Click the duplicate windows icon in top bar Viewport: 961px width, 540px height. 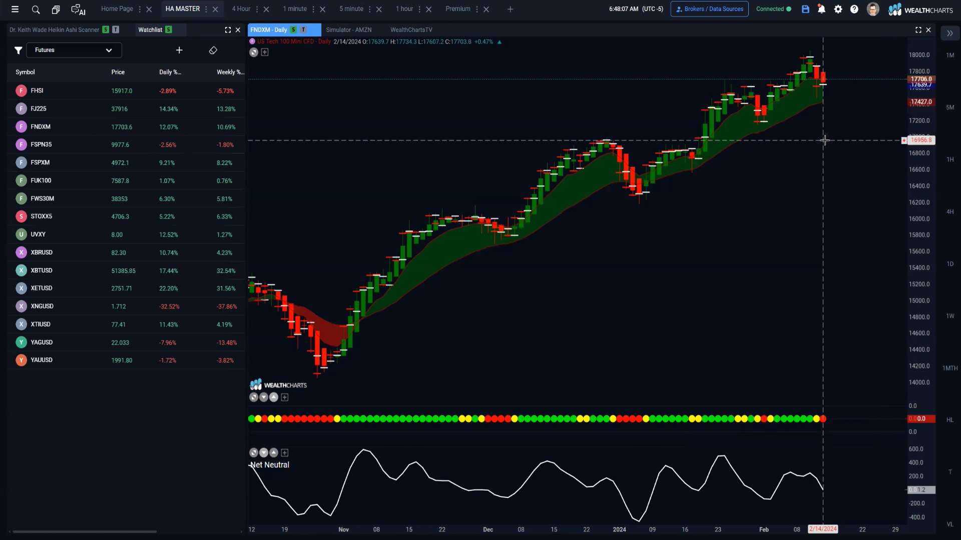(x=56, y=9)
